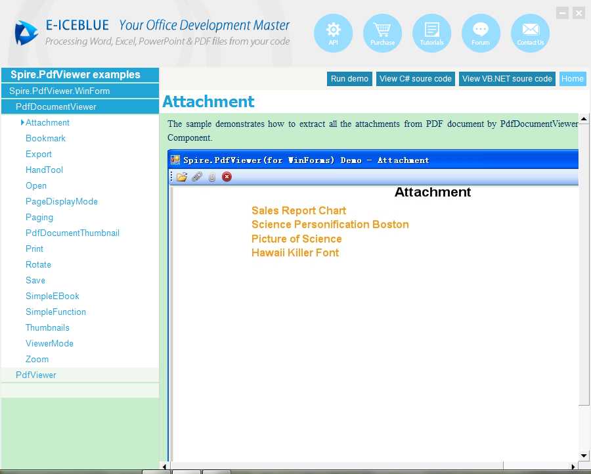The image size is (591, 474).
Task: Collapse Spire.PdfViewer examples header
Action: [80, 75]
